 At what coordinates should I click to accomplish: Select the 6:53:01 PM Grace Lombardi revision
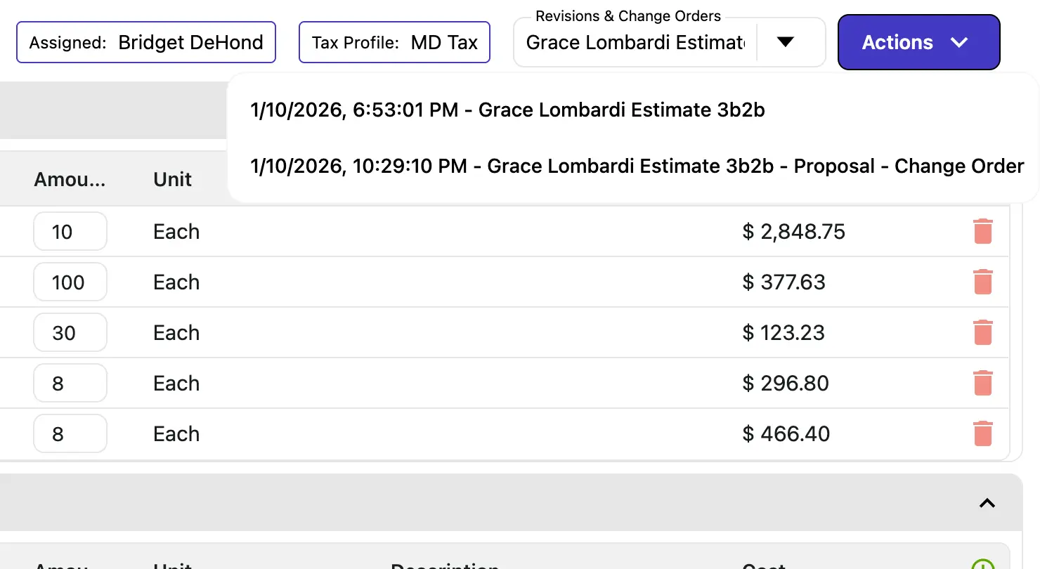[507, 110]
